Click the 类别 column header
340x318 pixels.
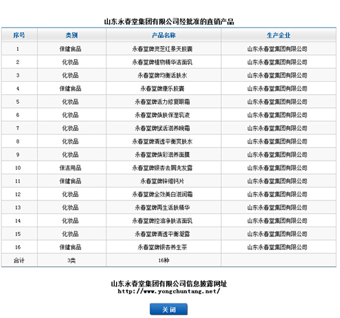click(x=71, y=35)
